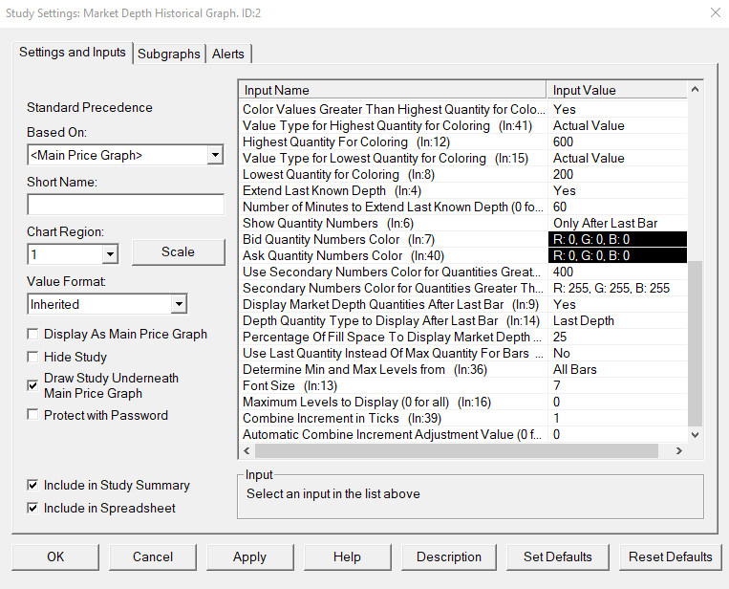The image size is (729, 589).
Task: Click Depth Quantity Type value Last Depth
Action: coord(617,321)
